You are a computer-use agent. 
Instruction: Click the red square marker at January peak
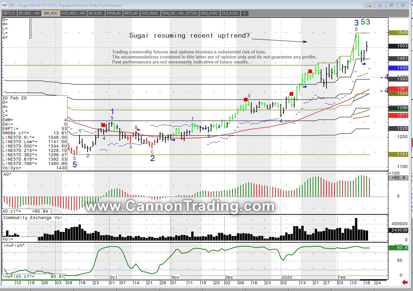(310, 71)
